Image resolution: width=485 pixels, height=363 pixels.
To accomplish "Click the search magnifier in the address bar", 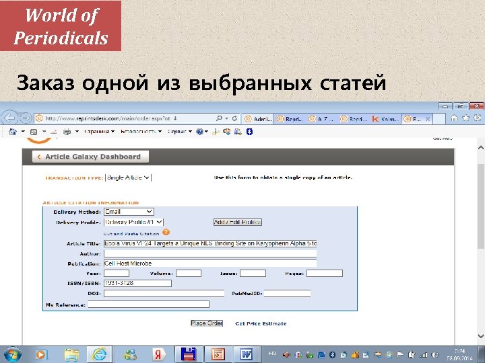I will (x=219, y=118).
